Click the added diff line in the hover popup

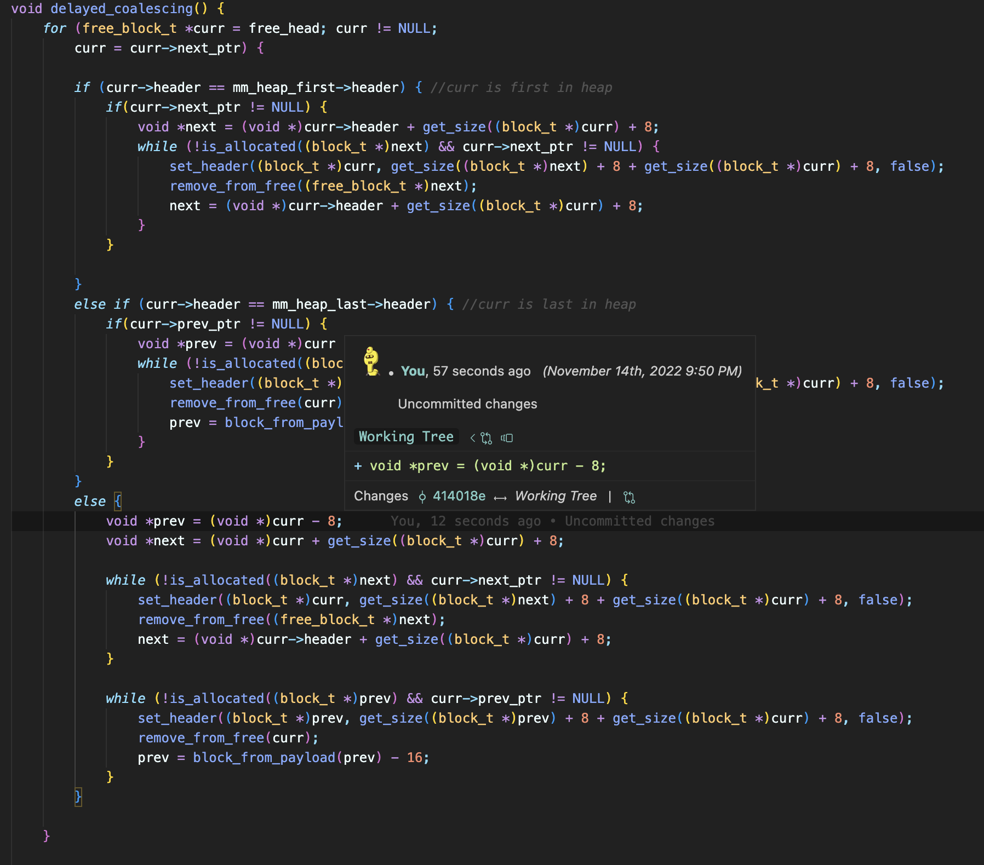(480, 466)
